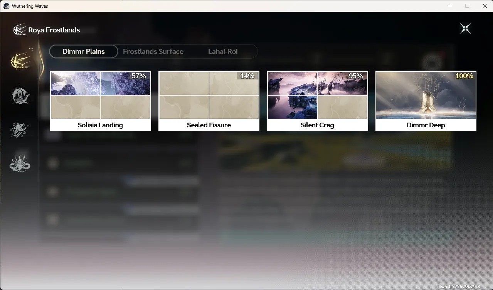The height and width of the screenshot is (290, 493).
Task: Click the 14% progress on Sealed Fissure
Action: (x=247, y=76)
